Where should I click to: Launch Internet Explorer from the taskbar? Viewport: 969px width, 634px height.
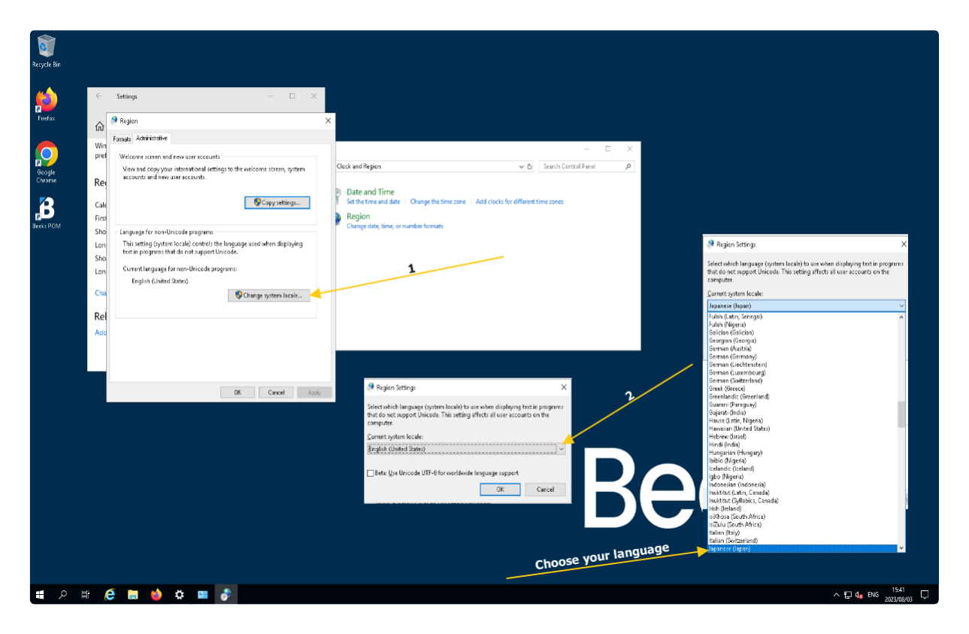(110, 594)
